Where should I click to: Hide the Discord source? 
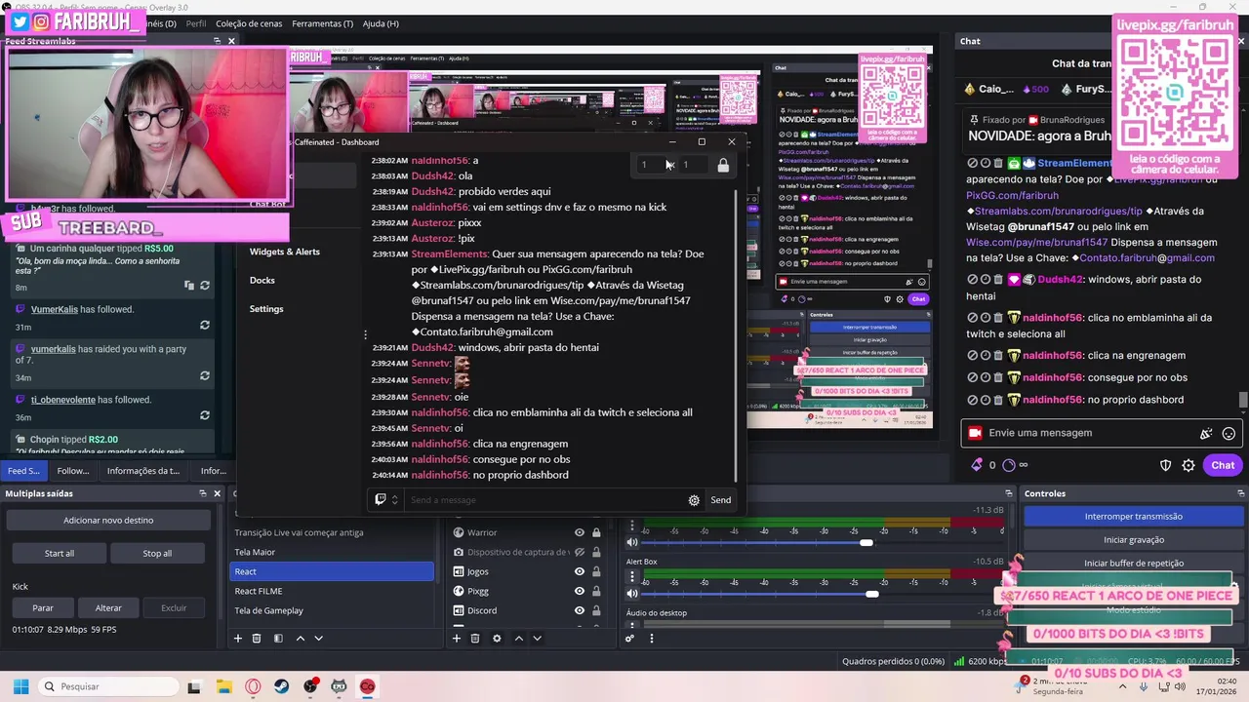[580, 610]
